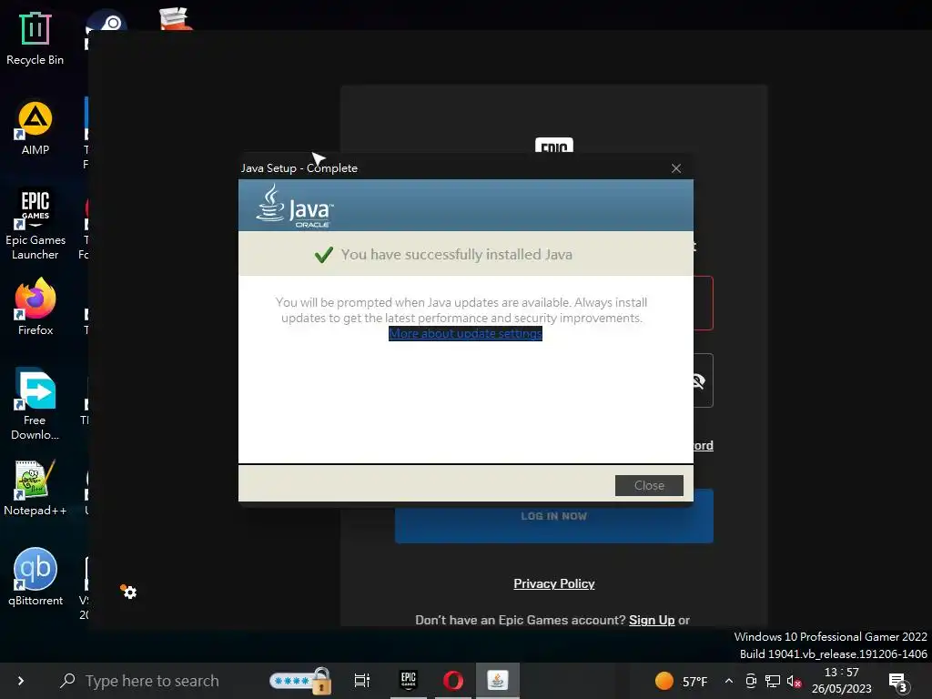Viewport: 932px width, 699px height.
Task: Open the Steam desktop icon
Action: tap(107, 22)
